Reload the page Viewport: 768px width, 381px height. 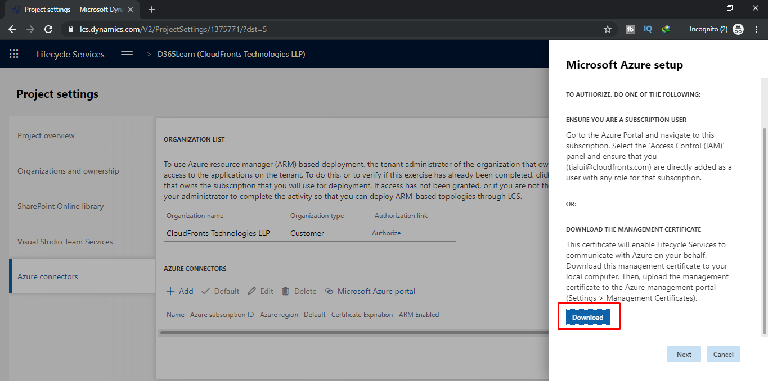(x=48, y=29)
